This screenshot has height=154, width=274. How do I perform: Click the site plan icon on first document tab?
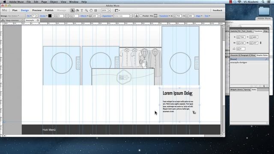3,20
